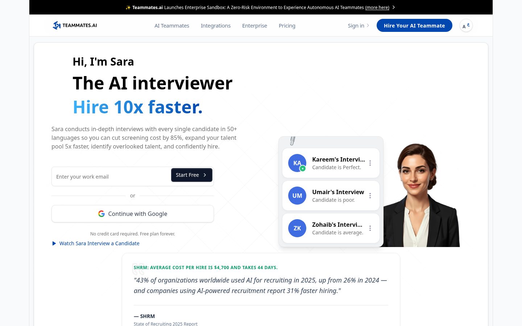Open the AI Teammates menu

click(172, 26)
